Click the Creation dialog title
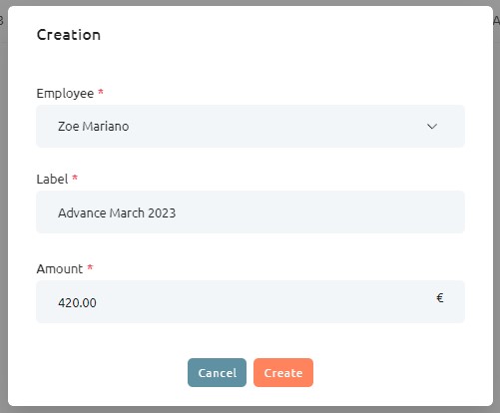500x413 pixels. pyautogui.click(x=69, y=35)
